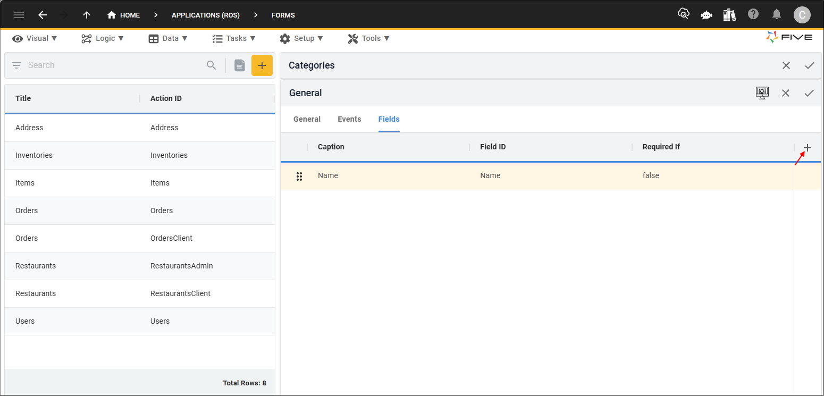824x396 pixels.
Task: Open APPLICATIONS (ROS) breadcrumb
Action: pos(206,15)
